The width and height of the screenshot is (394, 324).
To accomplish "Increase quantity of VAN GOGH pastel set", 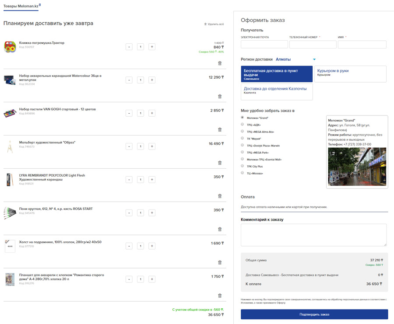I will point(152,113).
